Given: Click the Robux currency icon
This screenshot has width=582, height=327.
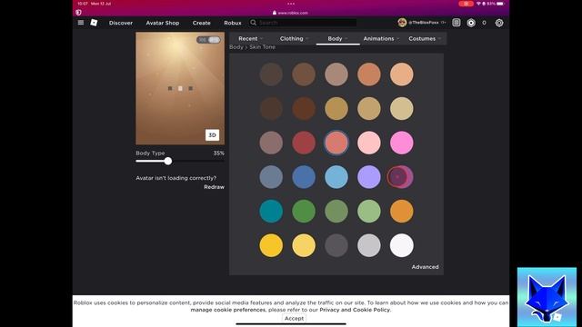Looking at the screenshot, I should point(471,23).
